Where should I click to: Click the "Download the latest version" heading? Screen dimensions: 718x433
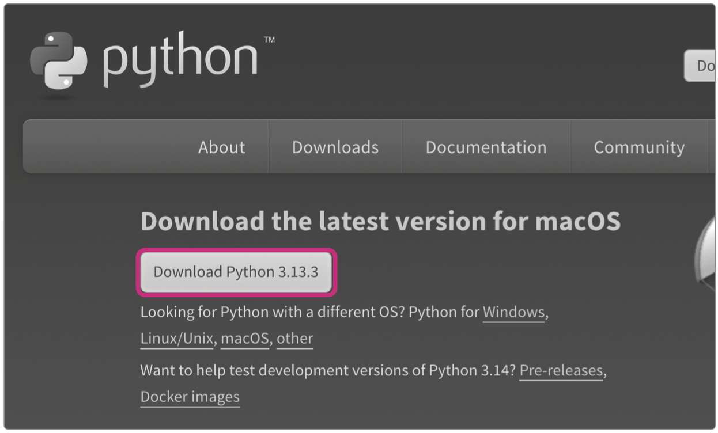(380, 222)
